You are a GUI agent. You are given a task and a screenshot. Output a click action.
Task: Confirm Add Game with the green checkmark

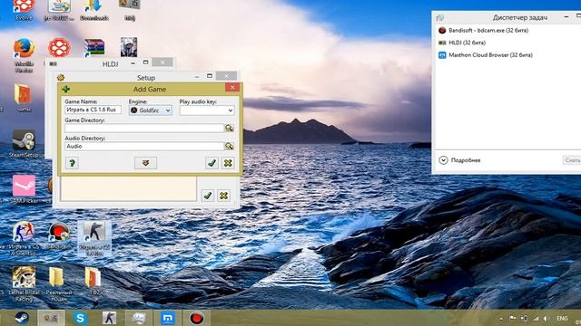pos(212,163)
